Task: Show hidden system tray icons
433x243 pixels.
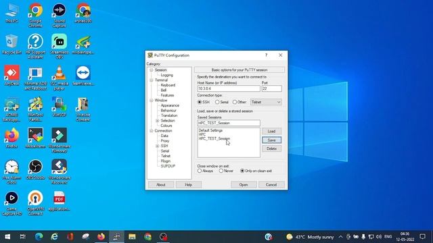Action: (x=340, y=237)
